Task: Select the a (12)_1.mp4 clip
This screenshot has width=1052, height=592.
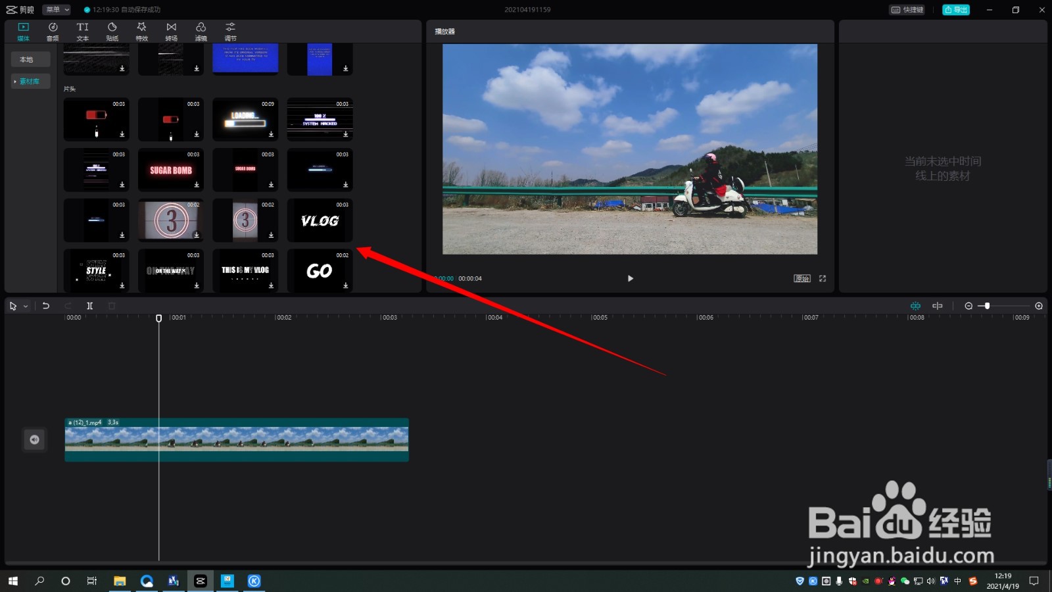Action: pos(237,440)
